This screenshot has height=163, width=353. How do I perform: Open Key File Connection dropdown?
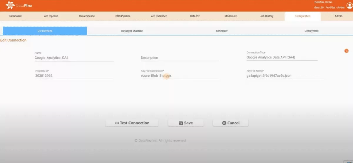point(180,76)
